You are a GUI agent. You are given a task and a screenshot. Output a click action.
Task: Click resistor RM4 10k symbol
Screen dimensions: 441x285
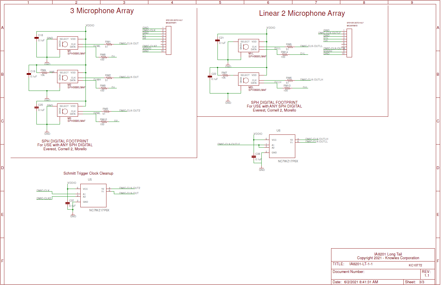point(44,73)
